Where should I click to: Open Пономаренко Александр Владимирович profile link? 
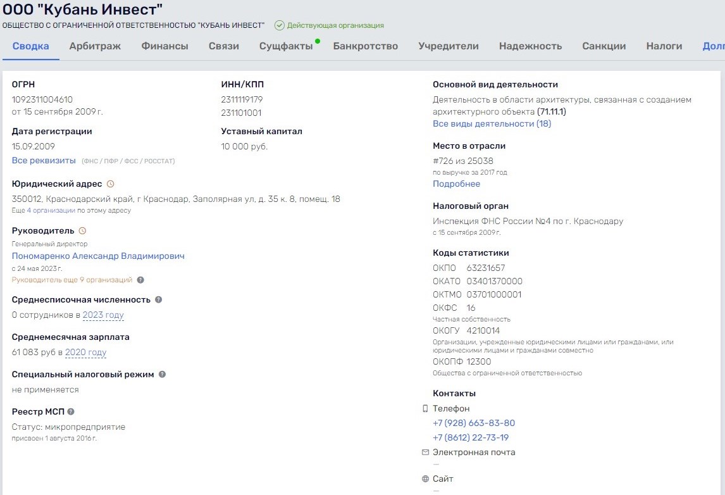(98, 256)
